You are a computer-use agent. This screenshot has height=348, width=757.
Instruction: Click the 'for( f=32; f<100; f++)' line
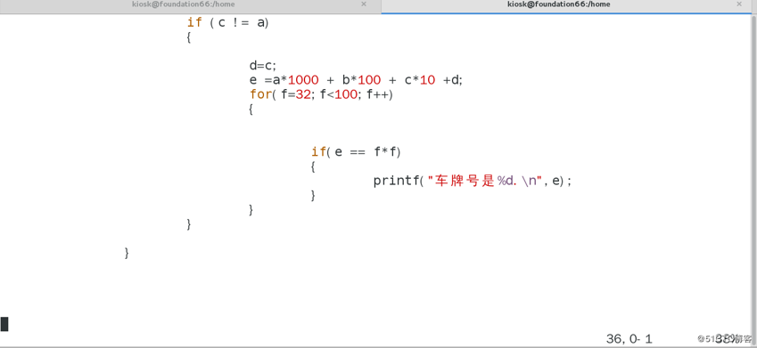click(x=322, y=94)
